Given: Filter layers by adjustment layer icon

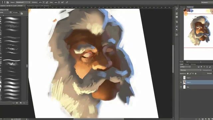Looking at the screenshot, I should (x=201, y=67).
